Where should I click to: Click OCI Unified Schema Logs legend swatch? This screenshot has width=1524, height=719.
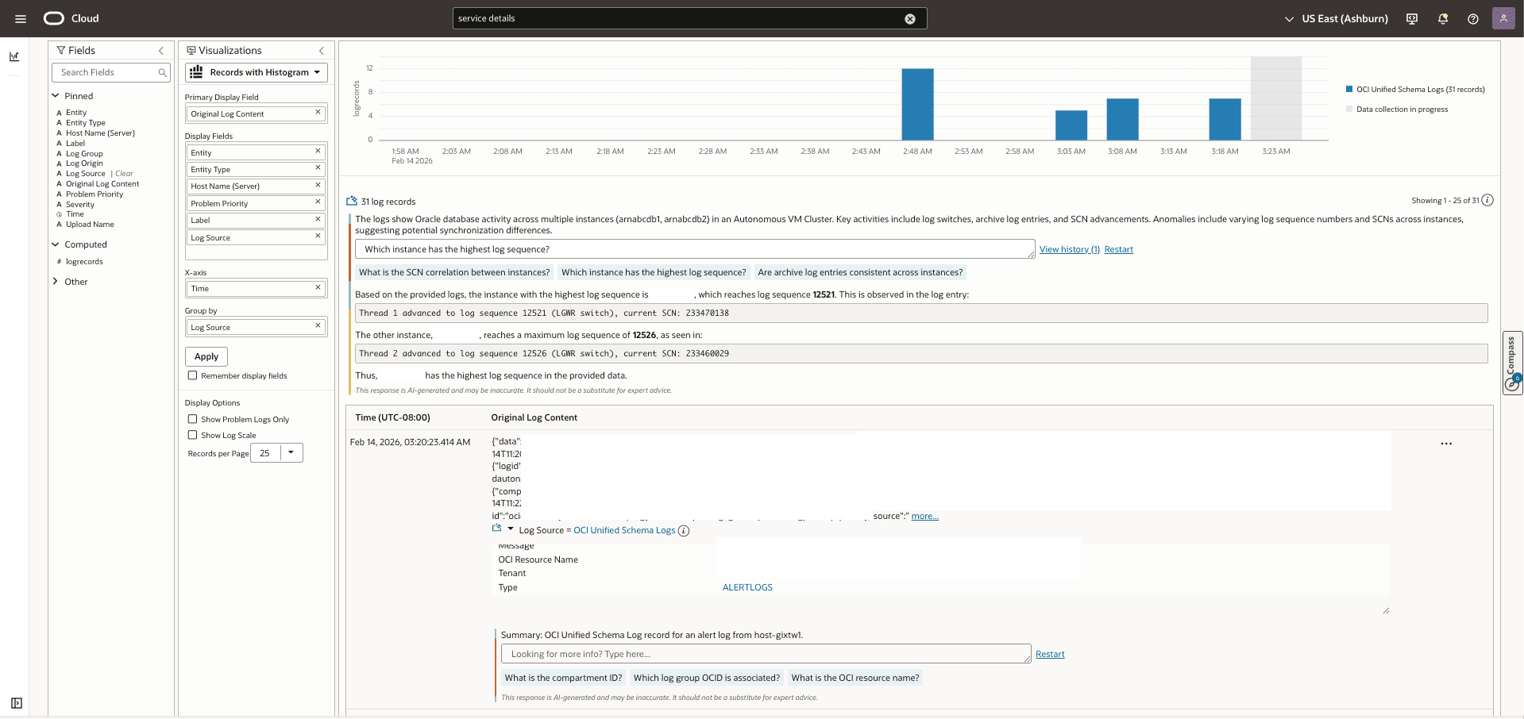1349,89
